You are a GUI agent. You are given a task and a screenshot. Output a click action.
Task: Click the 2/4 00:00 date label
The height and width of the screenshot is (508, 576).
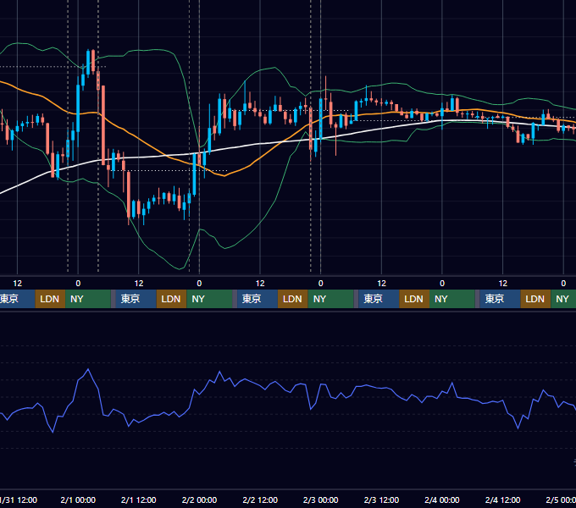click(442, 500)
